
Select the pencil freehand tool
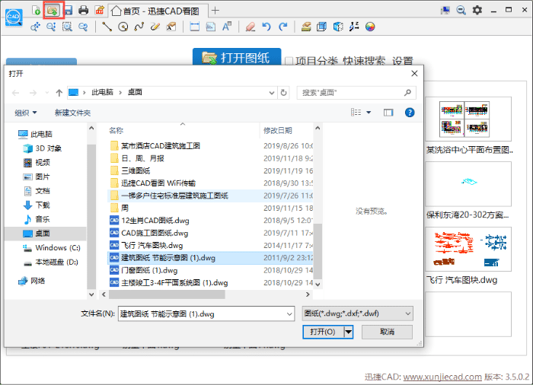[155, 27]
